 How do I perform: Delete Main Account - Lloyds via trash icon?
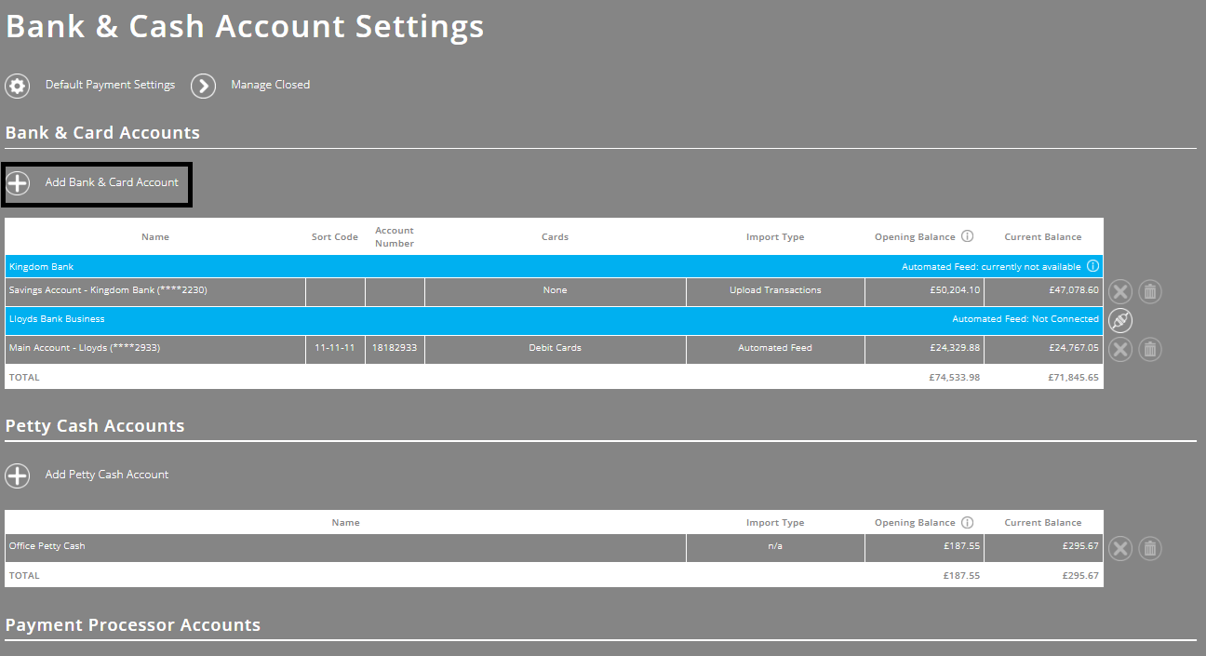click(x=1149, y=349)
